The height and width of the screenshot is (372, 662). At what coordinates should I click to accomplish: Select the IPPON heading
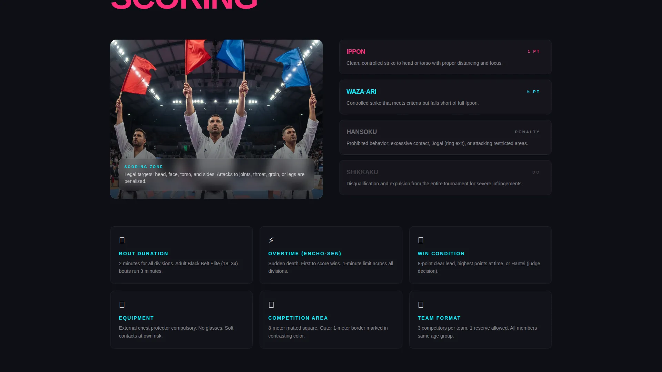356,52
